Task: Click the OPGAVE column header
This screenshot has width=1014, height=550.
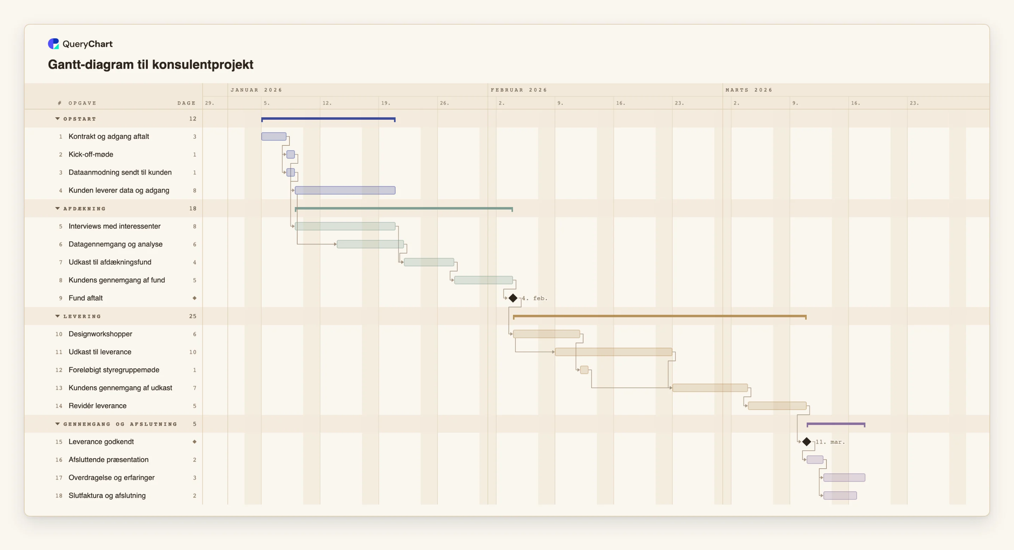Action: pyautogui.click(x=82, y=103)
